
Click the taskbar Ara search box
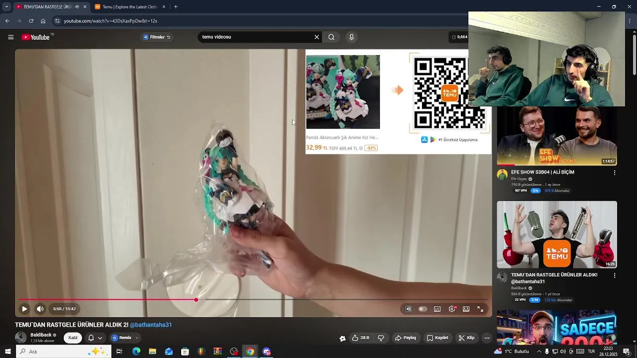tap(64, 352)
